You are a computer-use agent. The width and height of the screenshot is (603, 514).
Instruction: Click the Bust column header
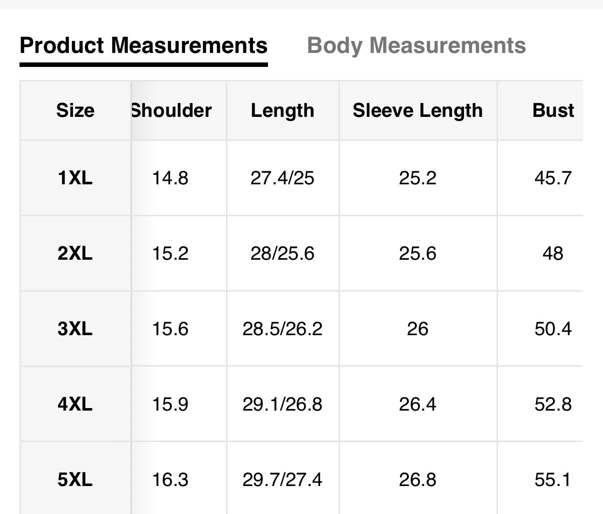point(553,110)
